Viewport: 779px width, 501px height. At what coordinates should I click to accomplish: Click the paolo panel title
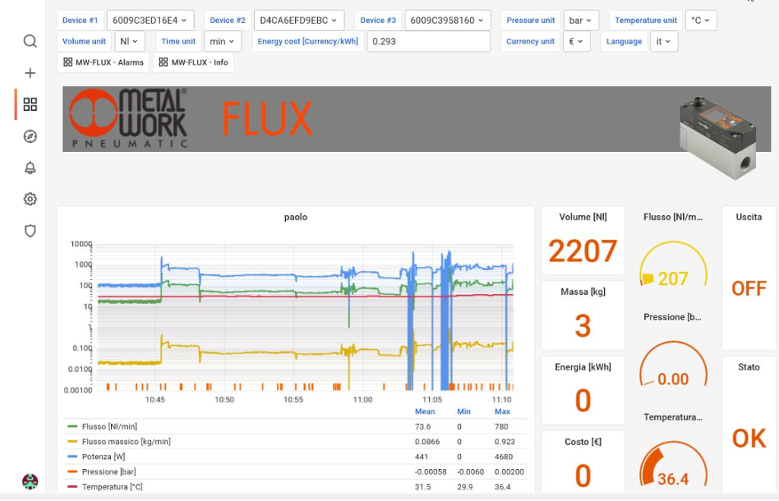[296, 217]
